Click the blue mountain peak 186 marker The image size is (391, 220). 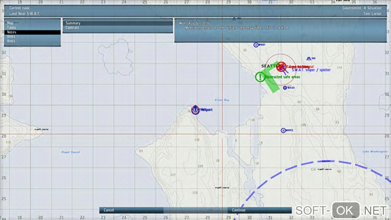(x=309, y=58)
